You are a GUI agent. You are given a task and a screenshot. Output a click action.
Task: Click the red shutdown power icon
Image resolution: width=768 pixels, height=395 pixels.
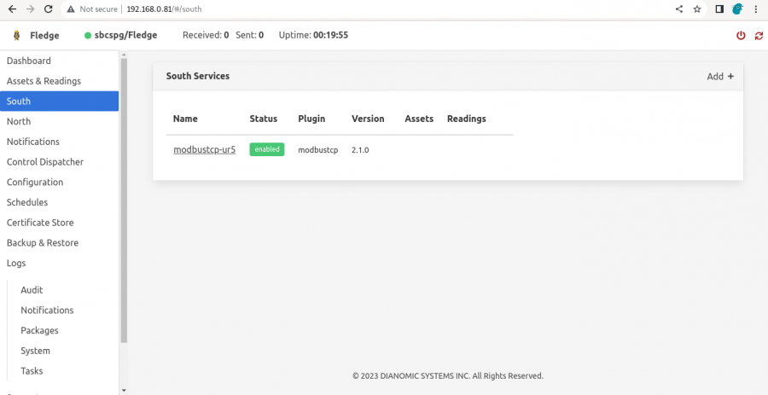tap(741, 36)
